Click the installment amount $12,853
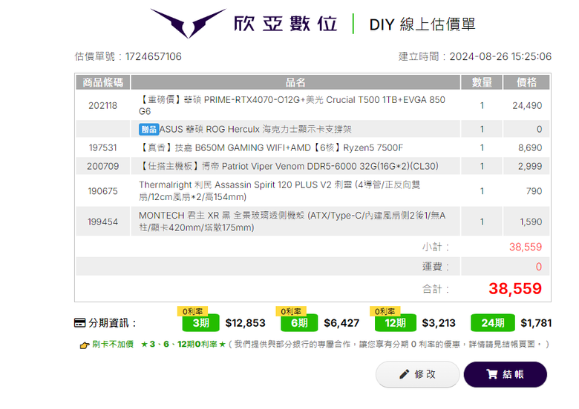The image size is (579, 409). (246, 323)
